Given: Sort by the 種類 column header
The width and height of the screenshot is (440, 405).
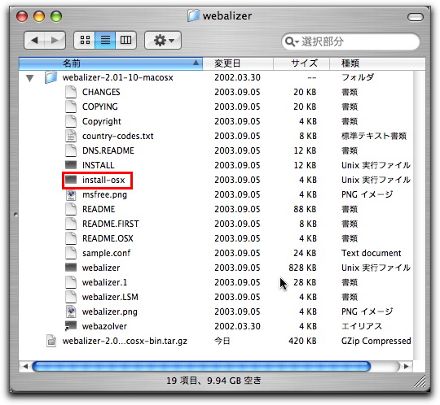Looking at the screenshot, I should (x=377, y=63).
